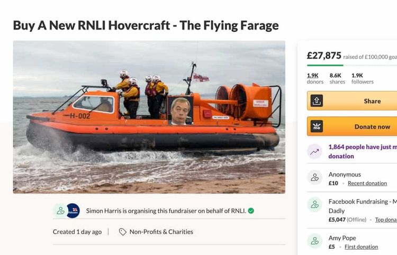Open the Recent donation link
The height and width of the screenshot is (255, 397).
tap(367, 184)
